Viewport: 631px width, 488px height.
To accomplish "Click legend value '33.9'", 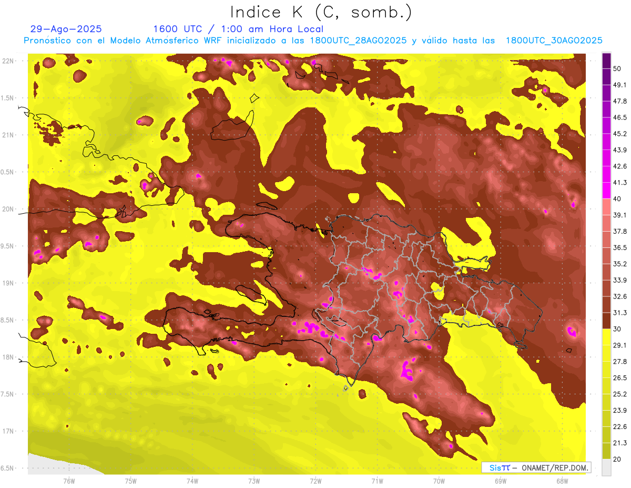I will click(619, 280).
